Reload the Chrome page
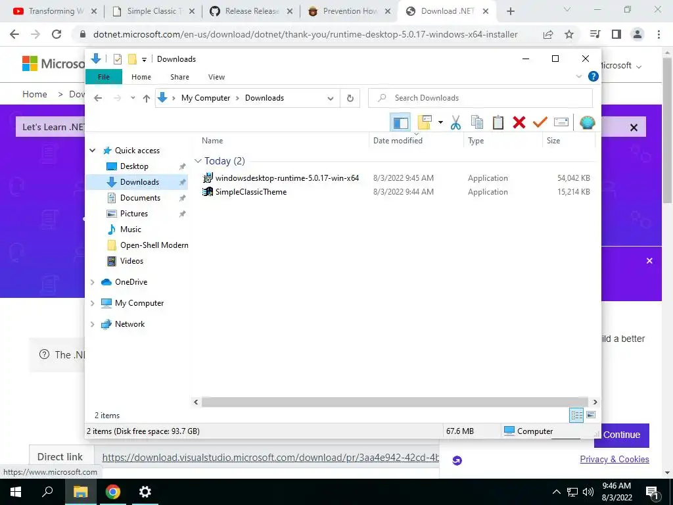Screen dimensions: 673x505 [x=57, y=34]
